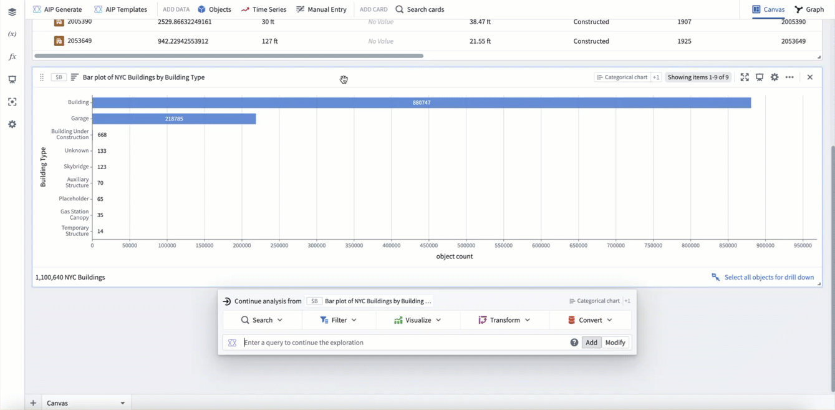835x410 pixels.
Task: Open the fx functions sidebar panel
Action: pos(12,57)
